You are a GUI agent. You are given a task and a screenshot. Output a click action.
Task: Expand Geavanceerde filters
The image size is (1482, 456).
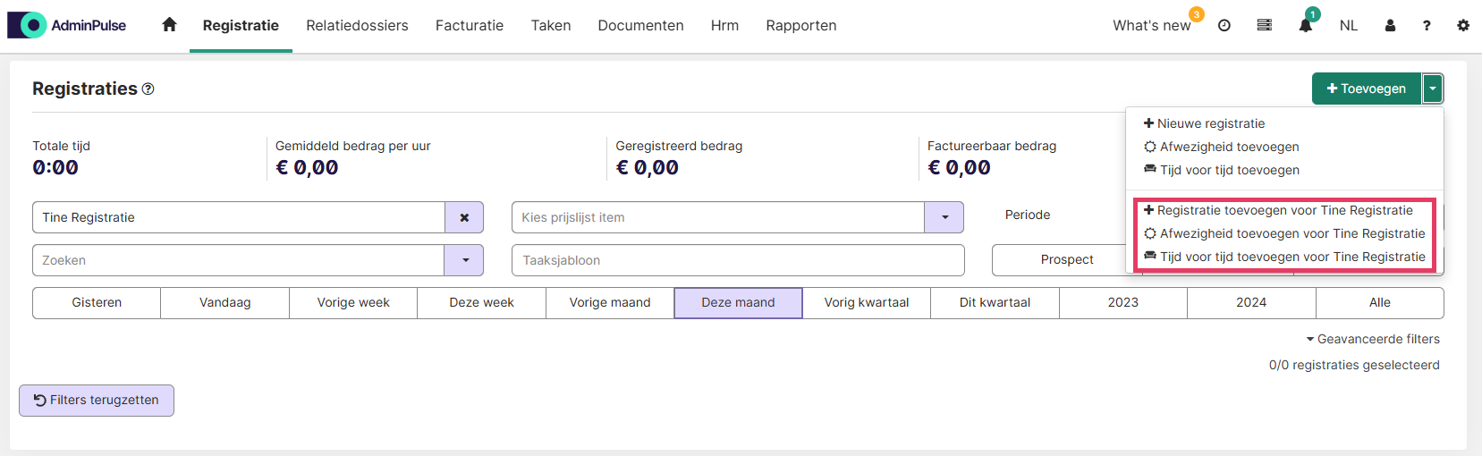point(1373,339)
